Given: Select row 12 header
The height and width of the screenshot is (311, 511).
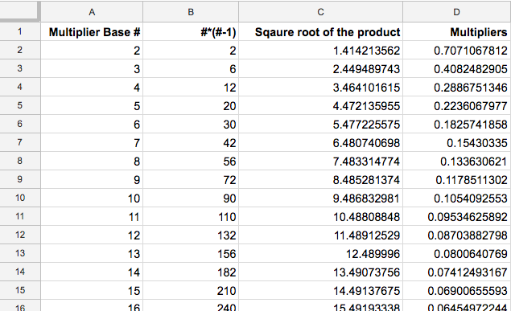Looking at the screenshot, I should click(20, 235).
